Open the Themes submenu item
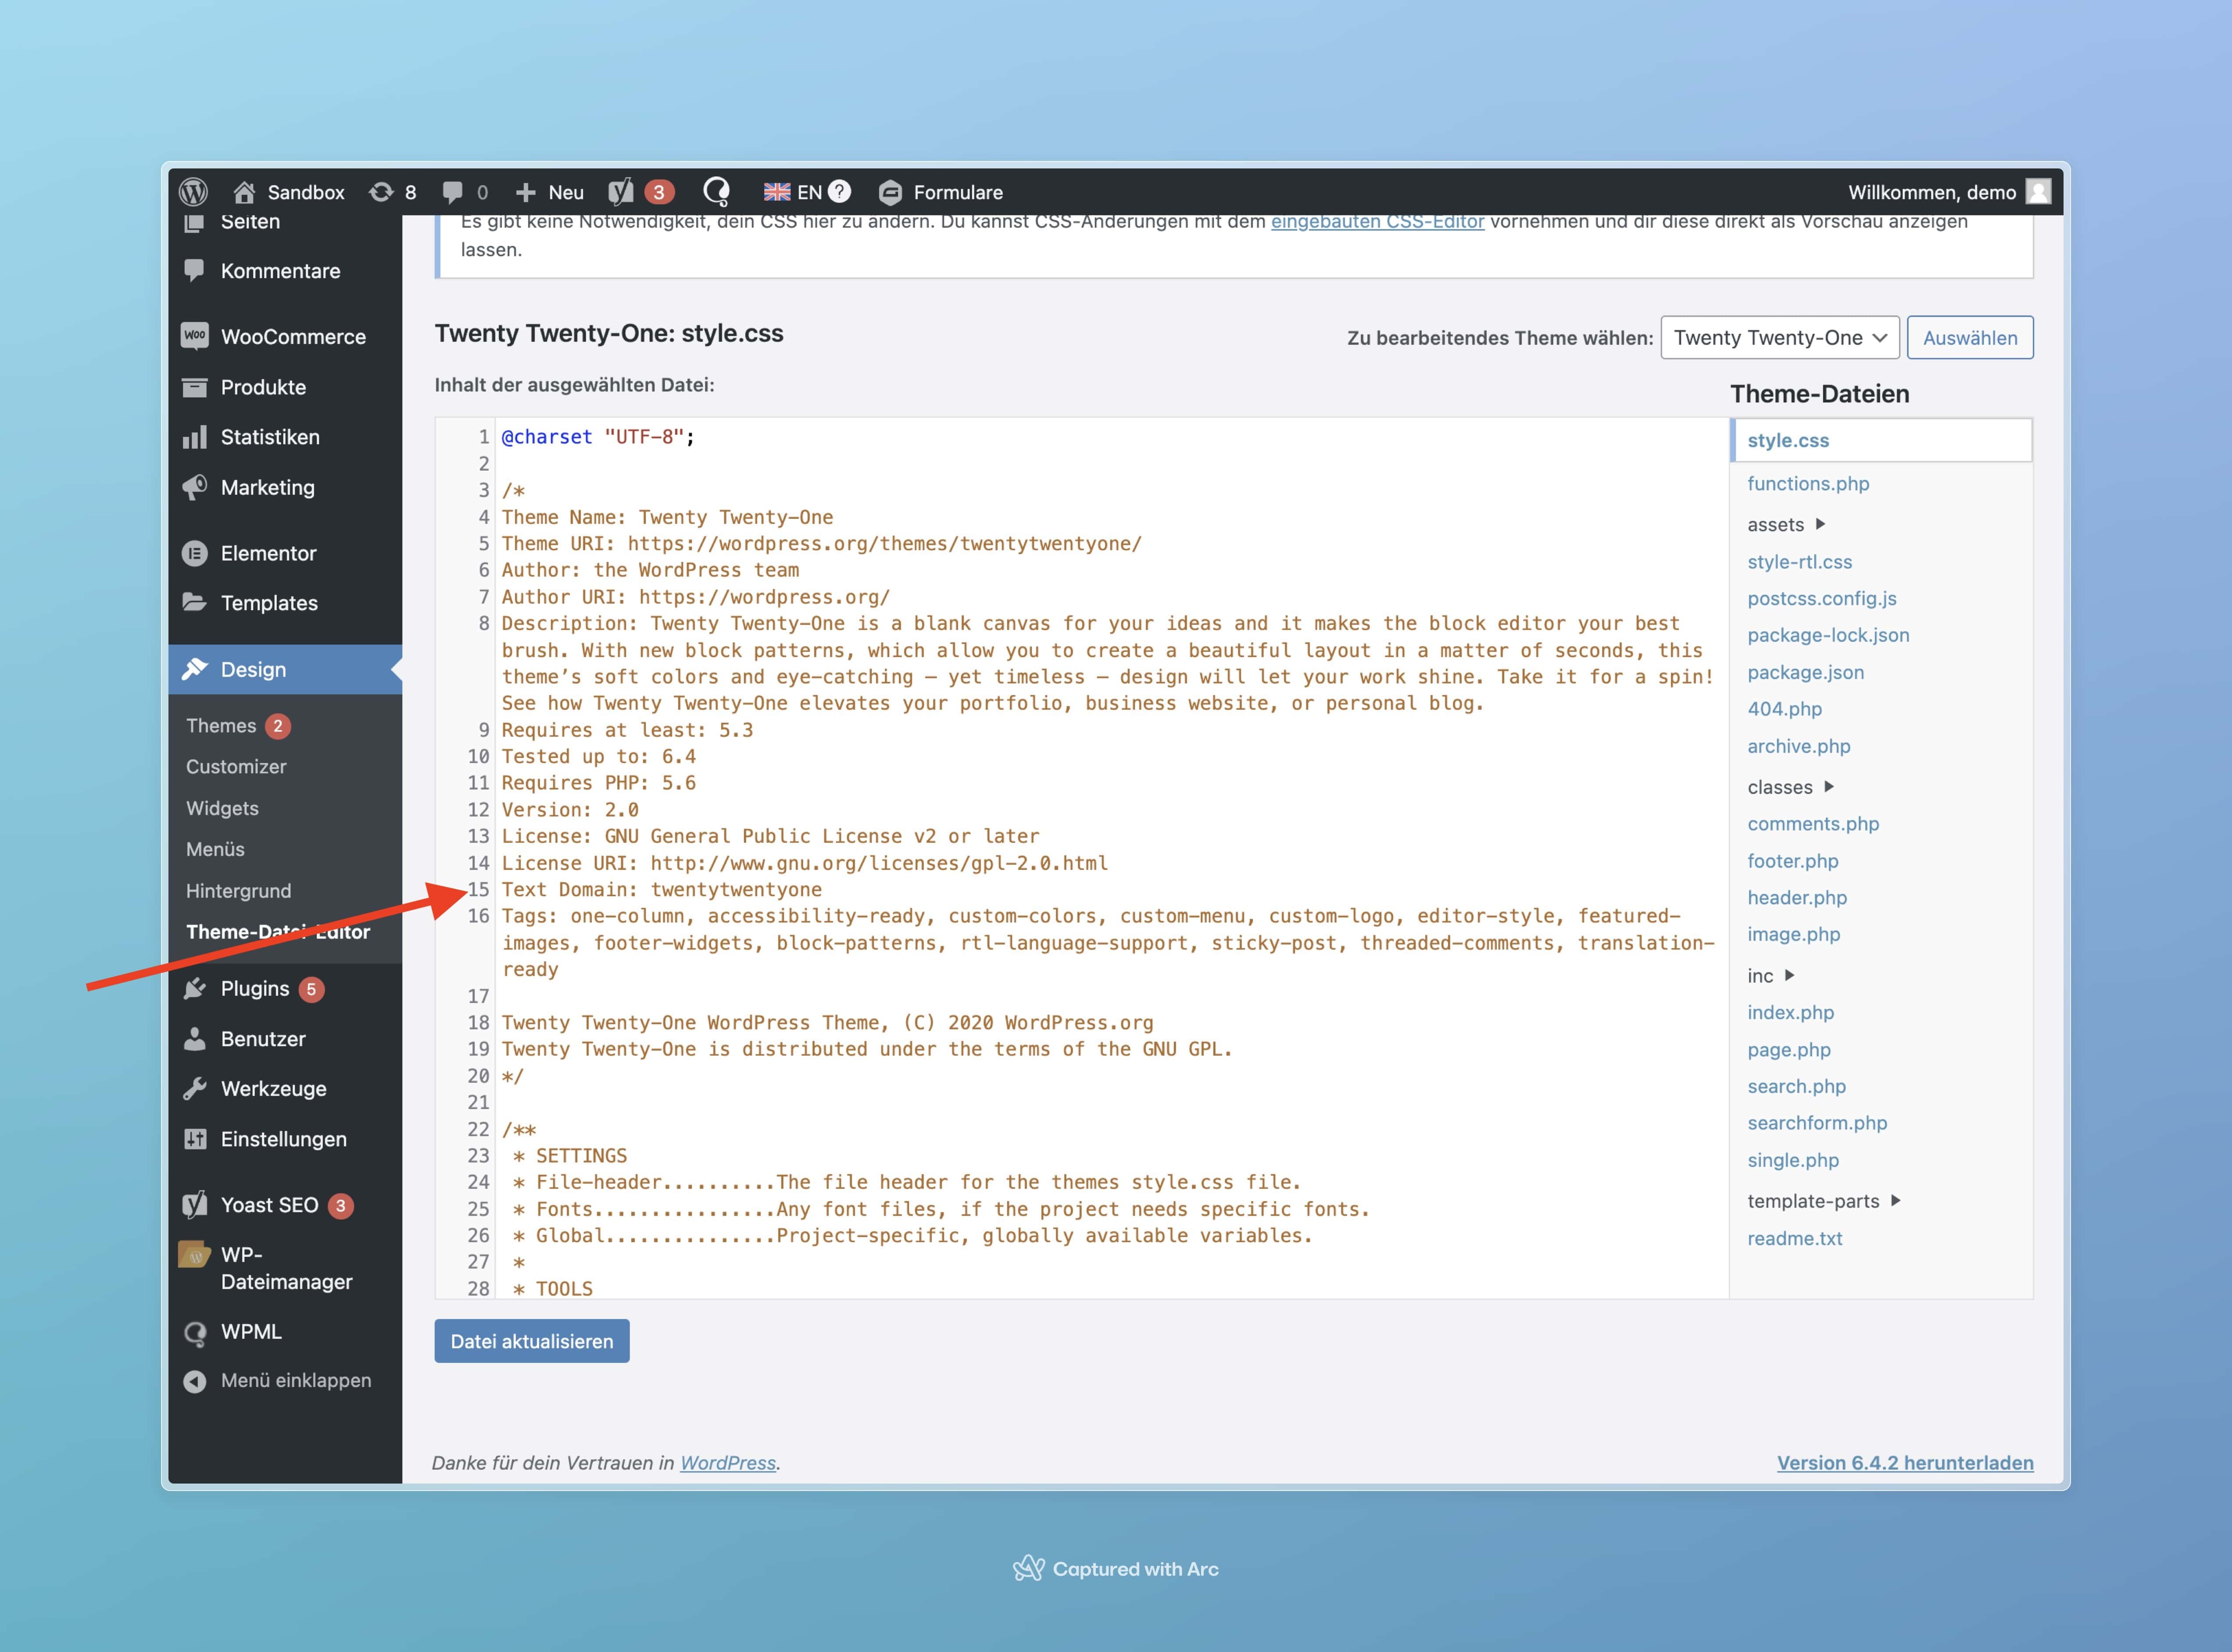The width and height of the screenshot is (2232, 1652). pos(221,725)
